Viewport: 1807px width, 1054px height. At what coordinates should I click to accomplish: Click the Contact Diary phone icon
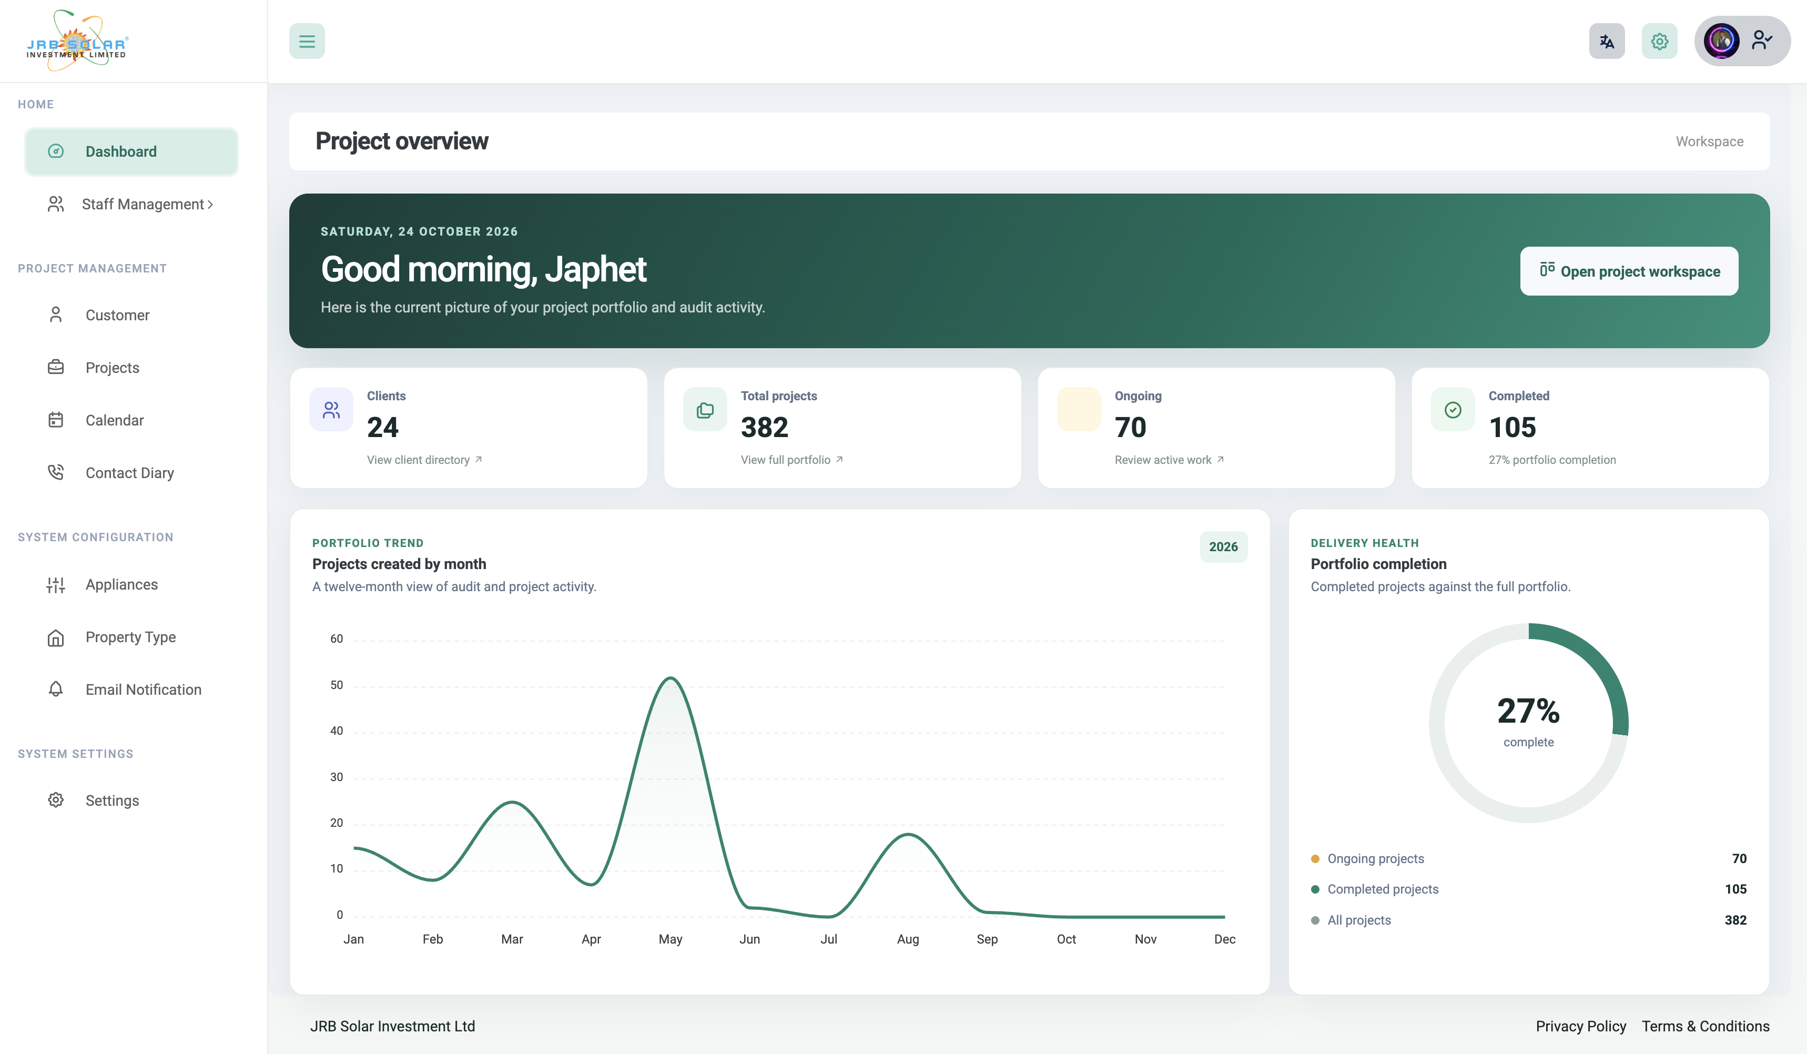(x=56, y=472)
